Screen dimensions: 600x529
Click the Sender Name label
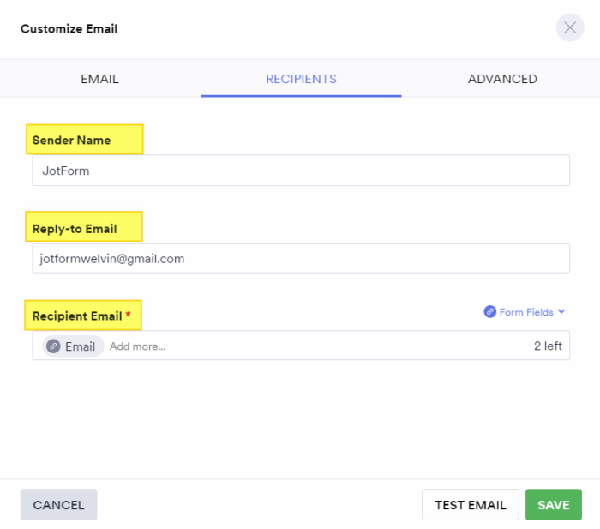point(71,140)
